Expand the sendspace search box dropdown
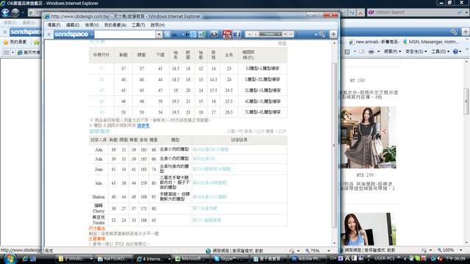 [x=159, y=34]
